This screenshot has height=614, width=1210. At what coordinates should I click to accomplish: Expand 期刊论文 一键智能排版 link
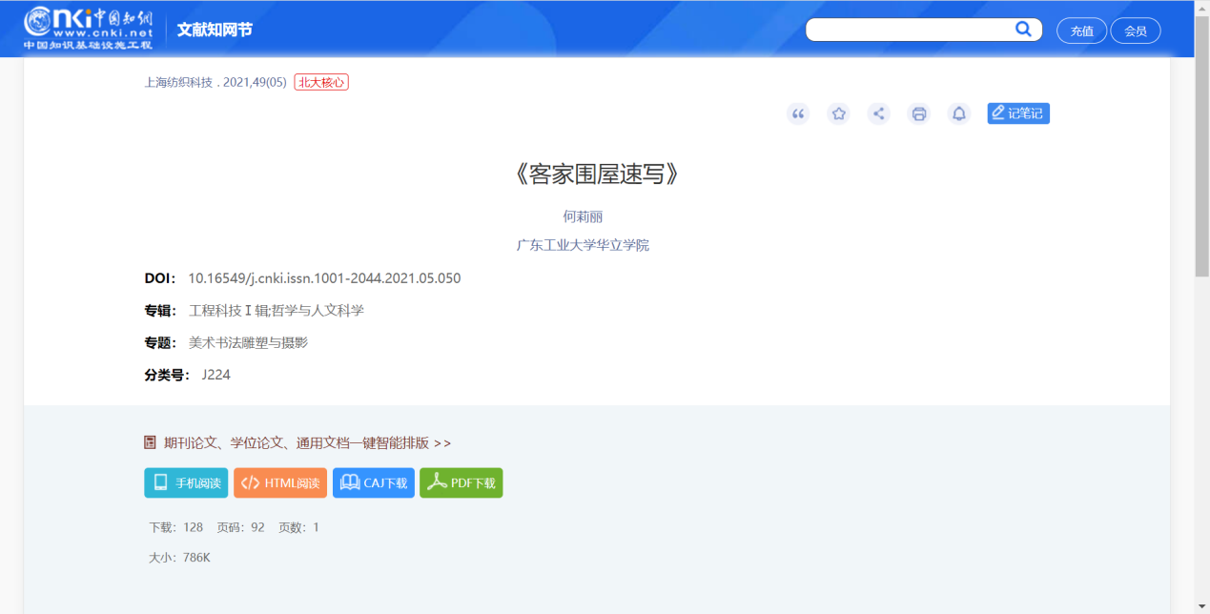pos(307,443)
